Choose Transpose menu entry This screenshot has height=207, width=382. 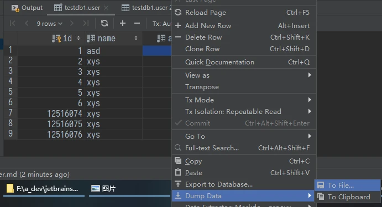[244, 87]
